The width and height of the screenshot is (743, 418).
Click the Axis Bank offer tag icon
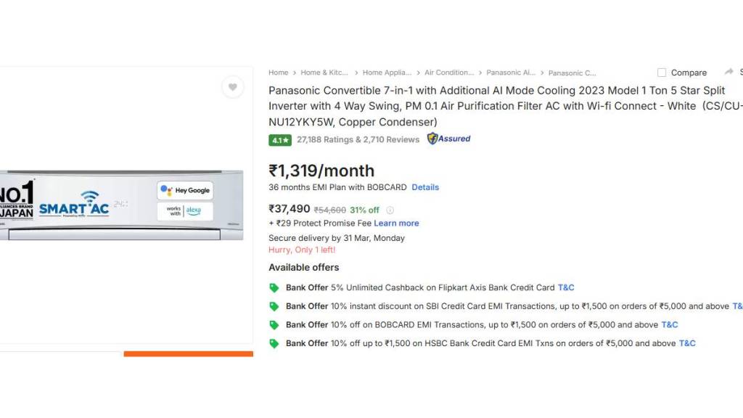click(x=274, y=288)
